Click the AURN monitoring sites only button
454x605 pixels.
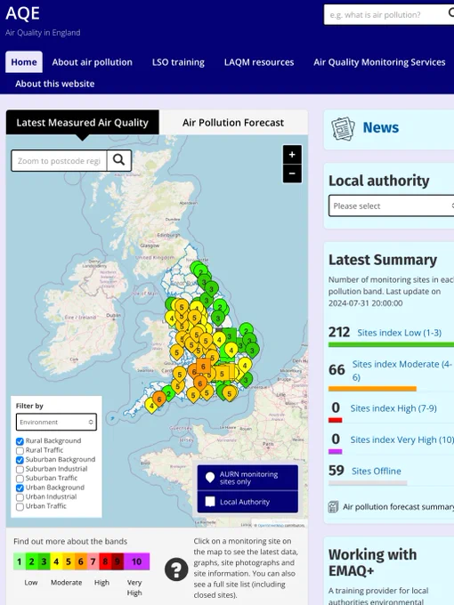tap(247, 478)
